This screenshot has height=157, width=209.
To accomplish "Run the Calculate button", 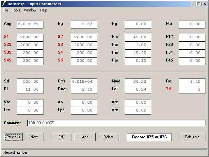I will (192, 137).
